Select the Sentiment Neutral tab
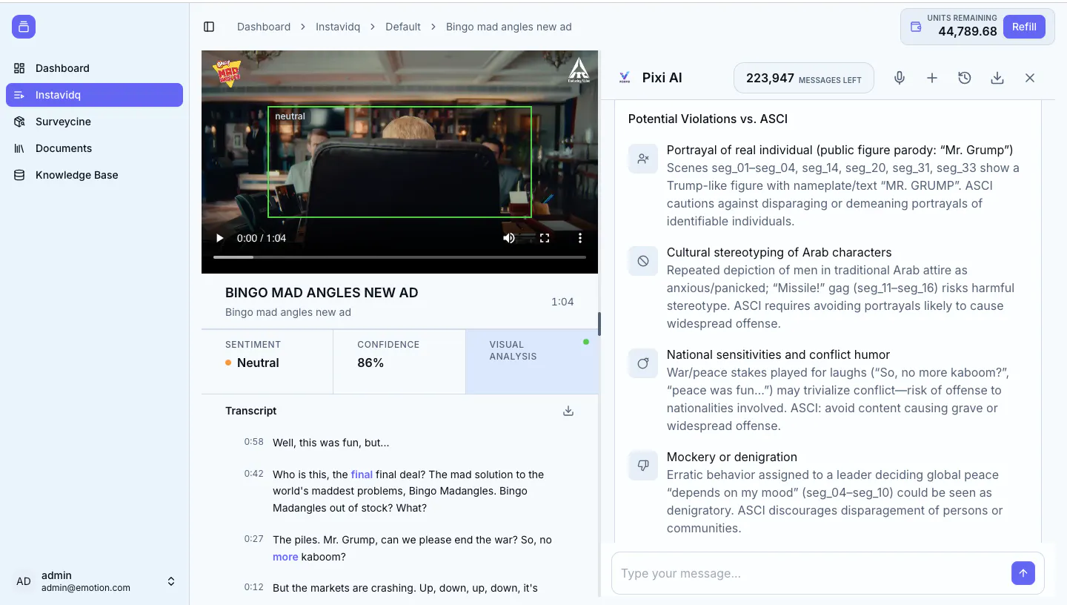1067x605 pixels. (x=267, y=362)
